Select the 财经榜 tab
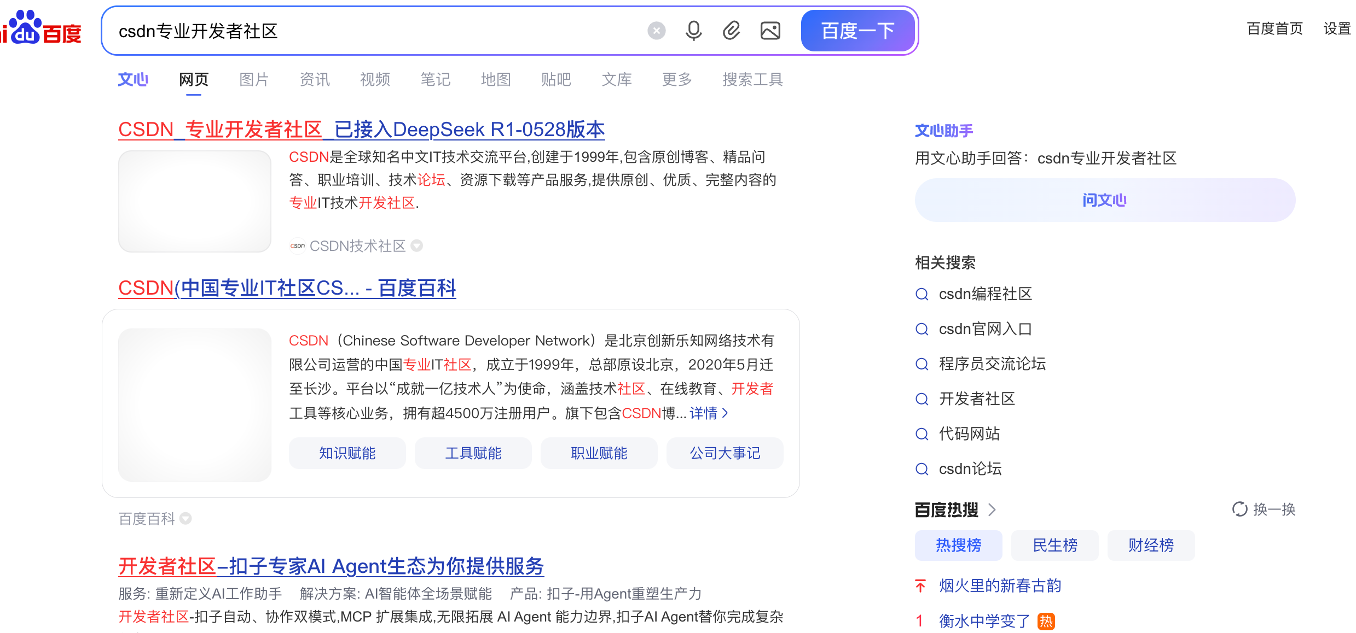1356x633 pixels. 1150,545
